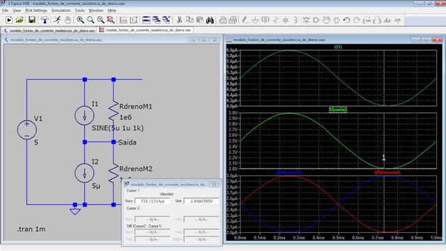This screenshot has width=446, height=251.
Task: Click Cursor 1 Vert value field
Action: click(201, 201)
